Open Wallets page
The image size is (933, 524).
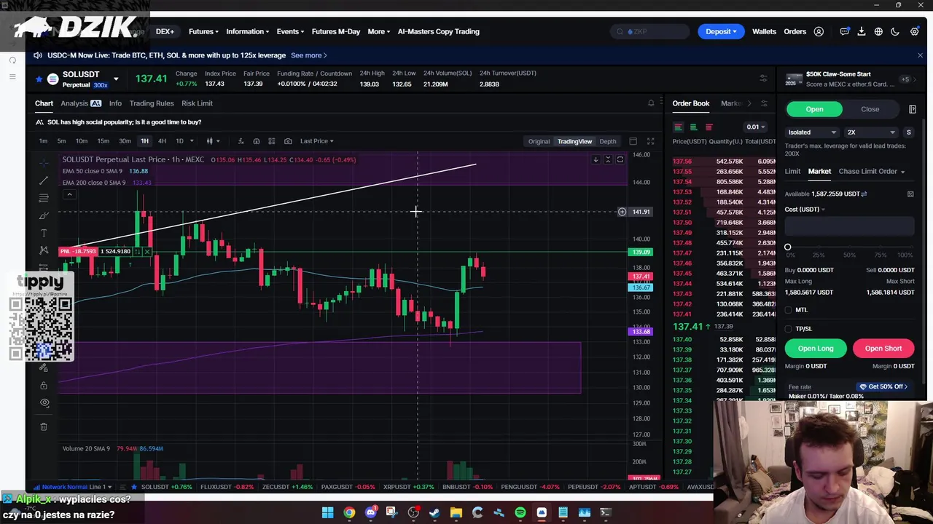pos(764,31)
